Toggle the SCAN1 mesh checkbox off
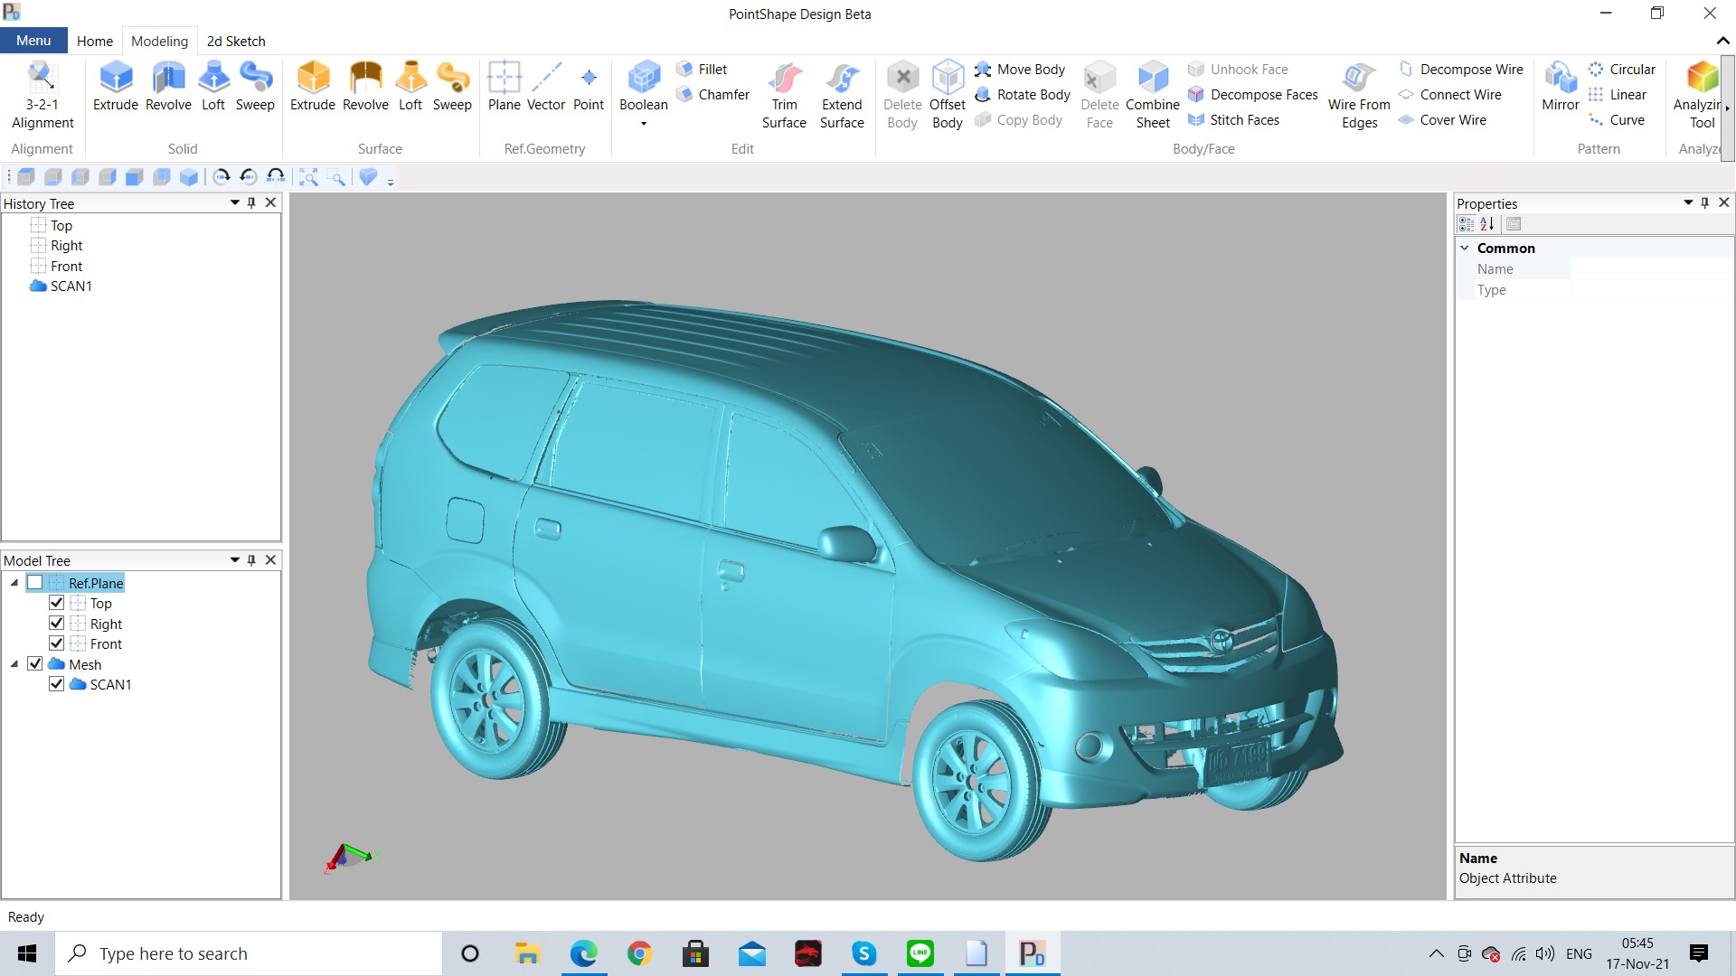The height and width of the screenshot is (976, 1736). 56,684
